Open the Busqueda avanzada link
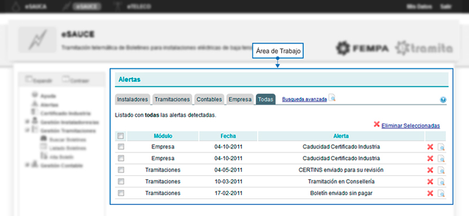This screenshot has width=469, height=216. click(x=304, y=99)
